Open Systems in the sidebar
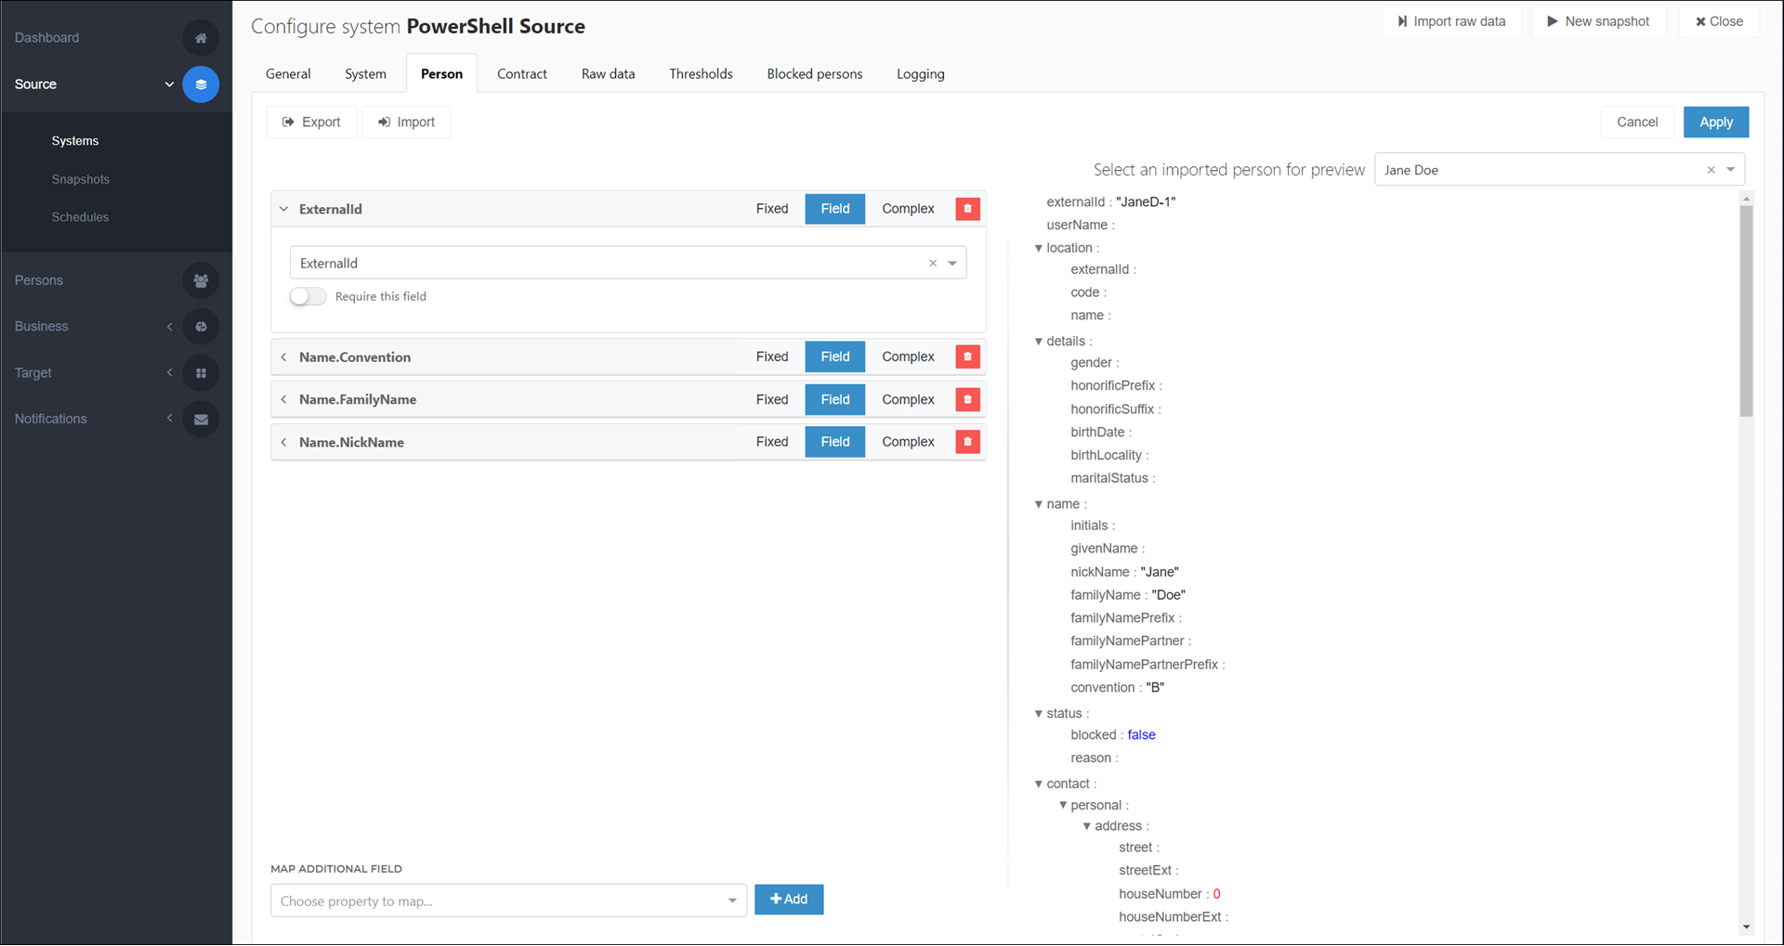The height and width of the screenshot is (946, 1784). 75,141
